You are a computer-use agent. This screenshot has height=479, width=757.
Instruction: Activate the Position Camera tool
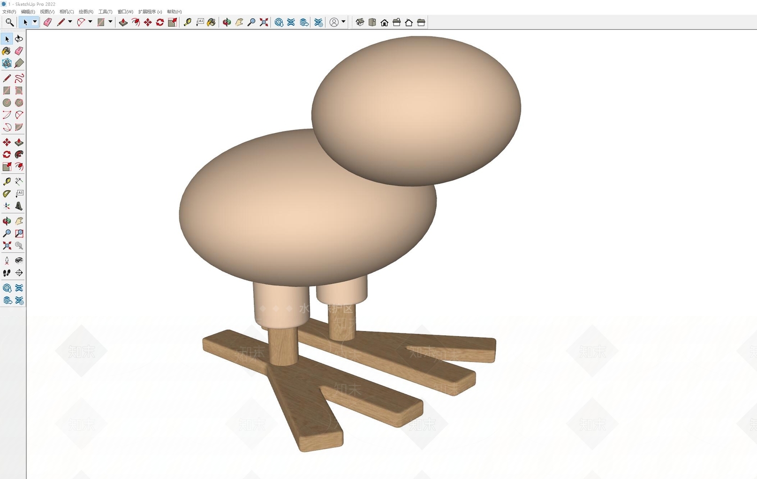[x=7, y=261]
